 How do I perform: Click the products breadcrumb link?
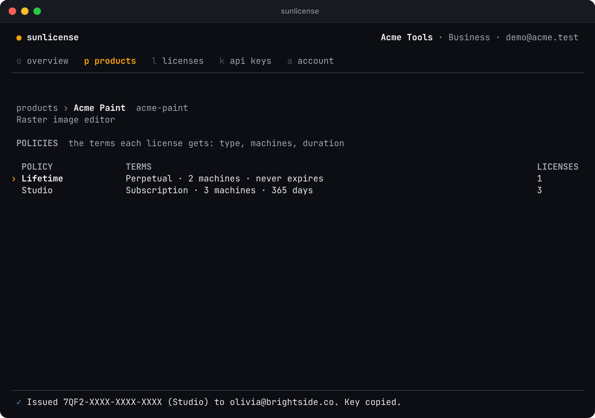click(37, 108)
